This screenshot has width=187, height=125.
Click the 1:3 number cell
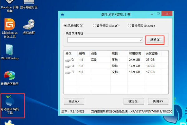click(81, 72)
